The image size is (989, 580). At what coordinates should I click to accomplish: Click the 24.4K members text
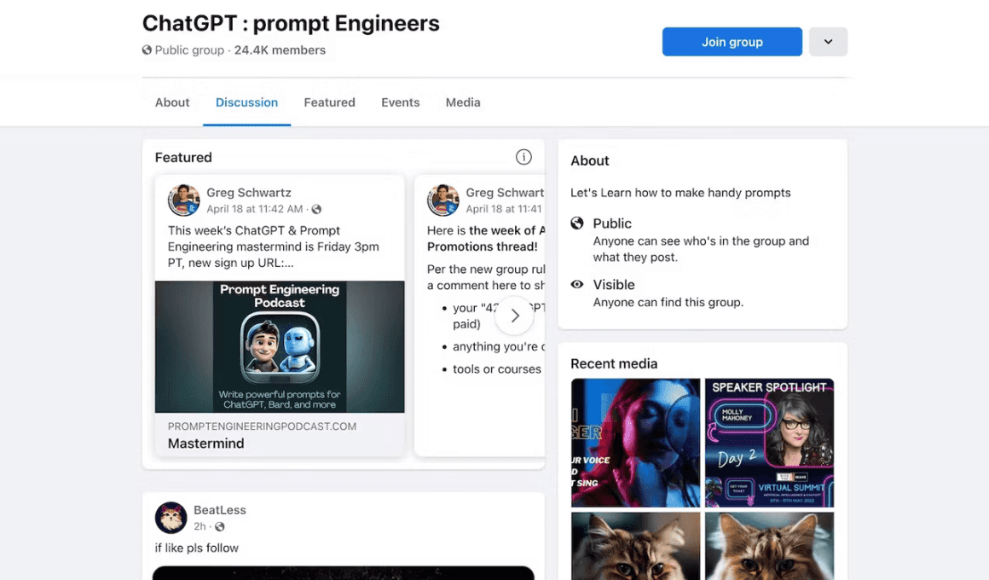tap(280, 49)
